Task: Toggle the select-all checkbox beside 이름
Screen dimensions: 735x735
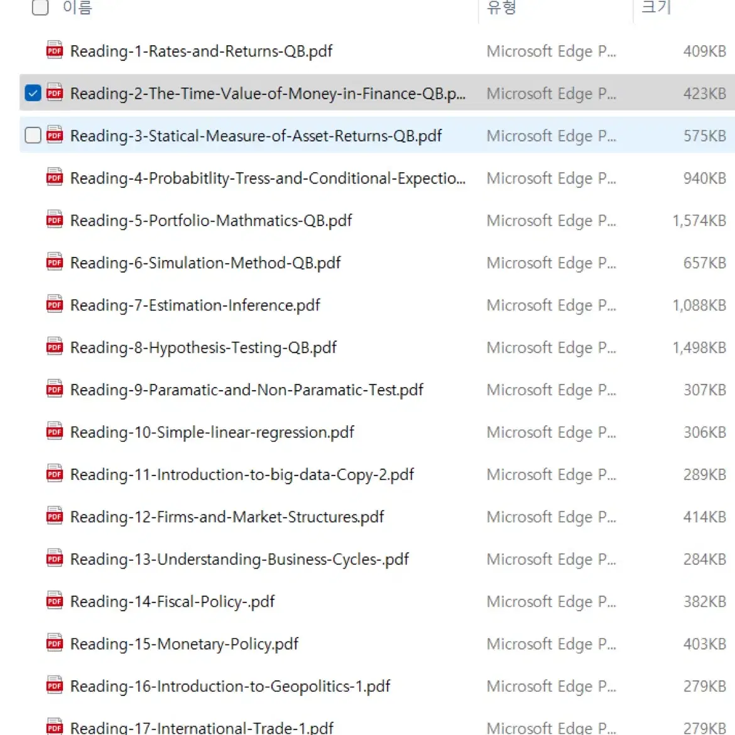Action: pyautogui.click(x=40, y=7)
